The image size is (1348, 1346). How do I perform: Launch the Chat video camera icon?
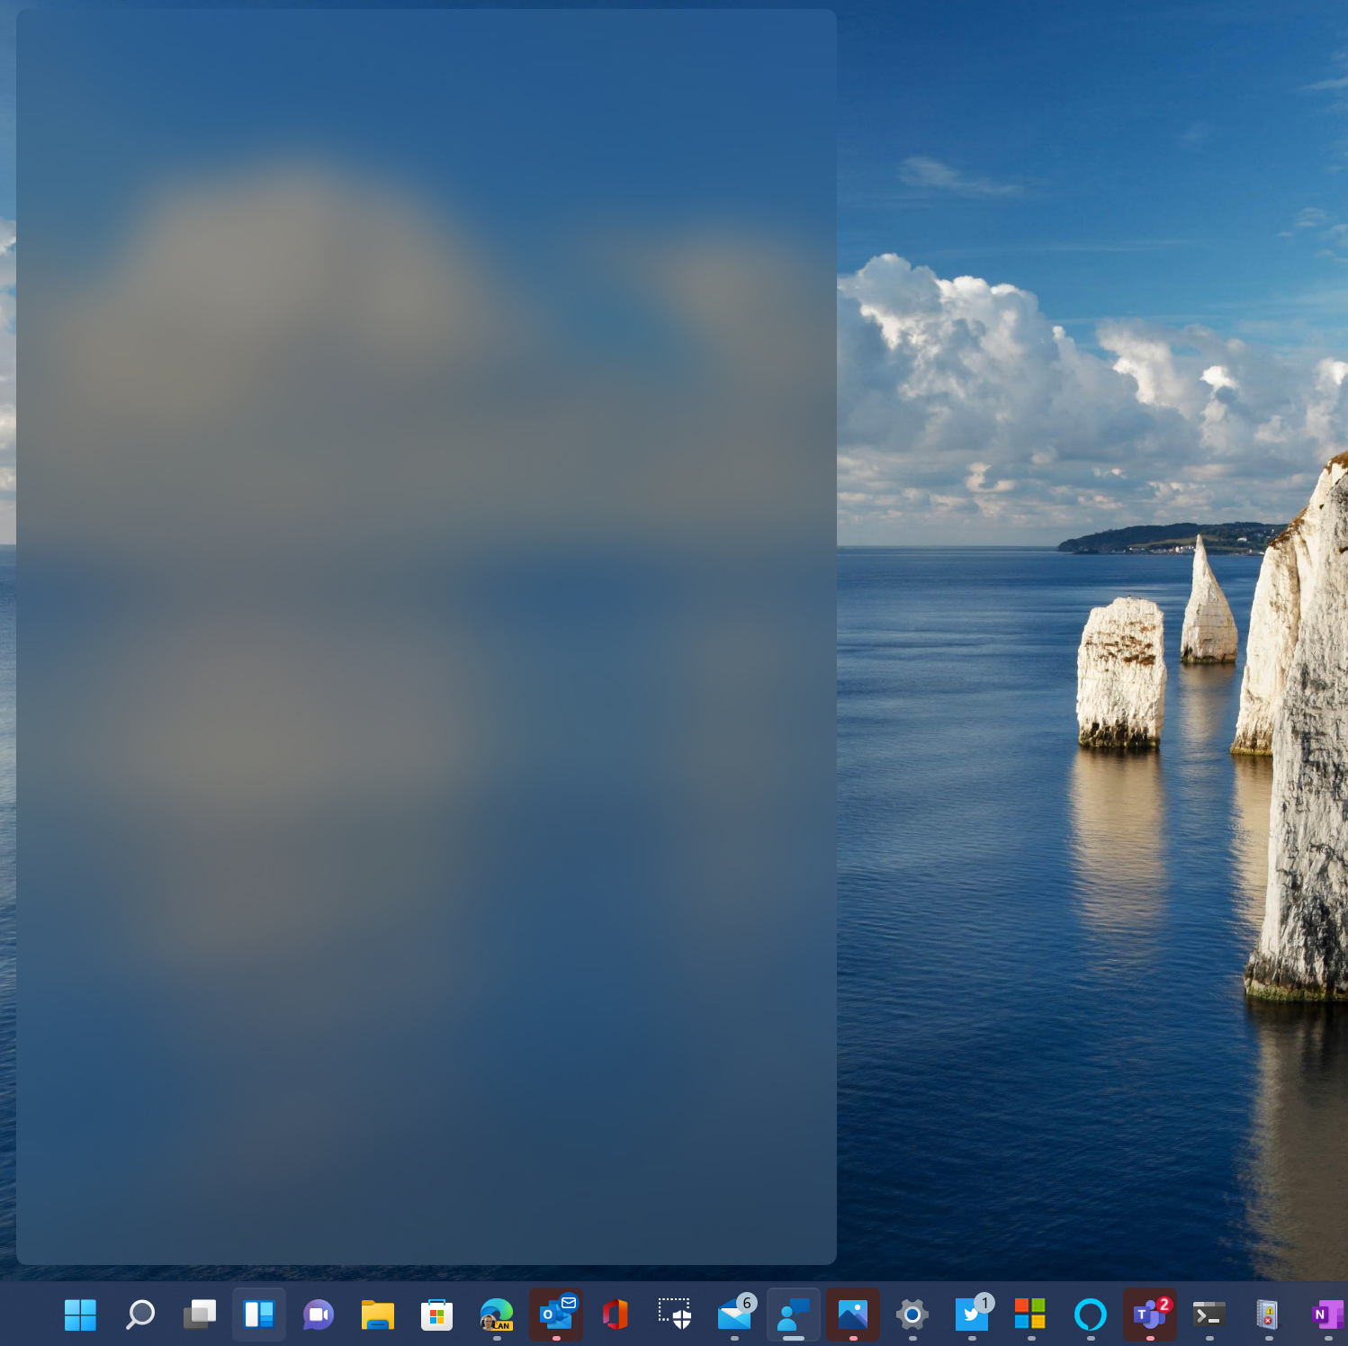click(x=319, y=1315)
